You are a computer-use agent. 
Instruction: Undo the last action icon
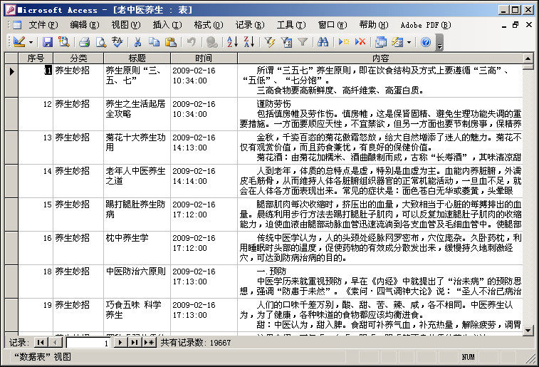click(191, 42)
